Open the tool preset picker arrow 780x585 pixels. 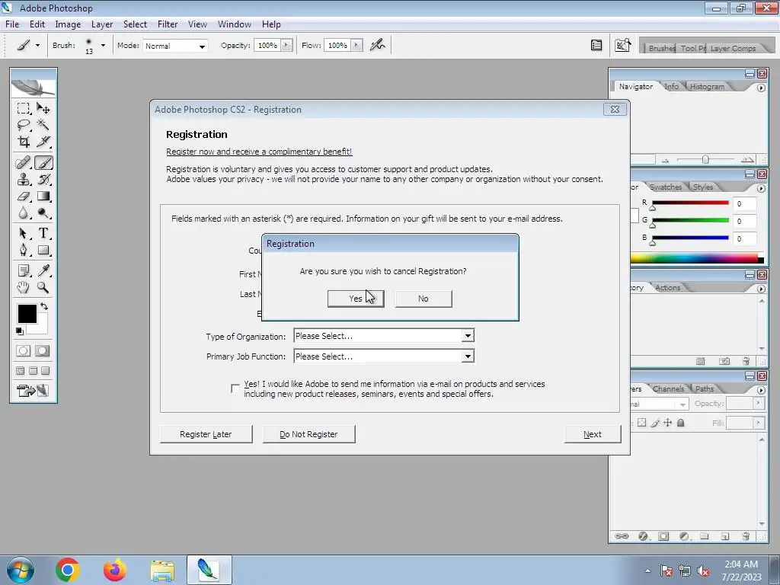(37, 45)
